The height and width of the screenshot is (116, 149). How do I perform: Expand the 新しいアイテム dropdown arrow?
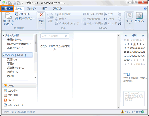click(34, 18)
